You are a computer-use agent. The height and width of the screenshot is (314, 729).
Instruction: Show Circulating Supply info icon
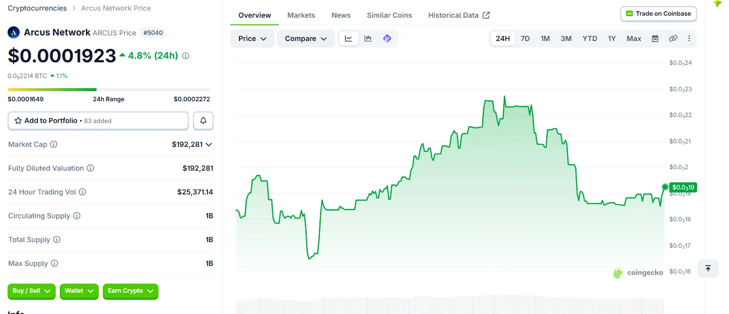click(76, 216)
